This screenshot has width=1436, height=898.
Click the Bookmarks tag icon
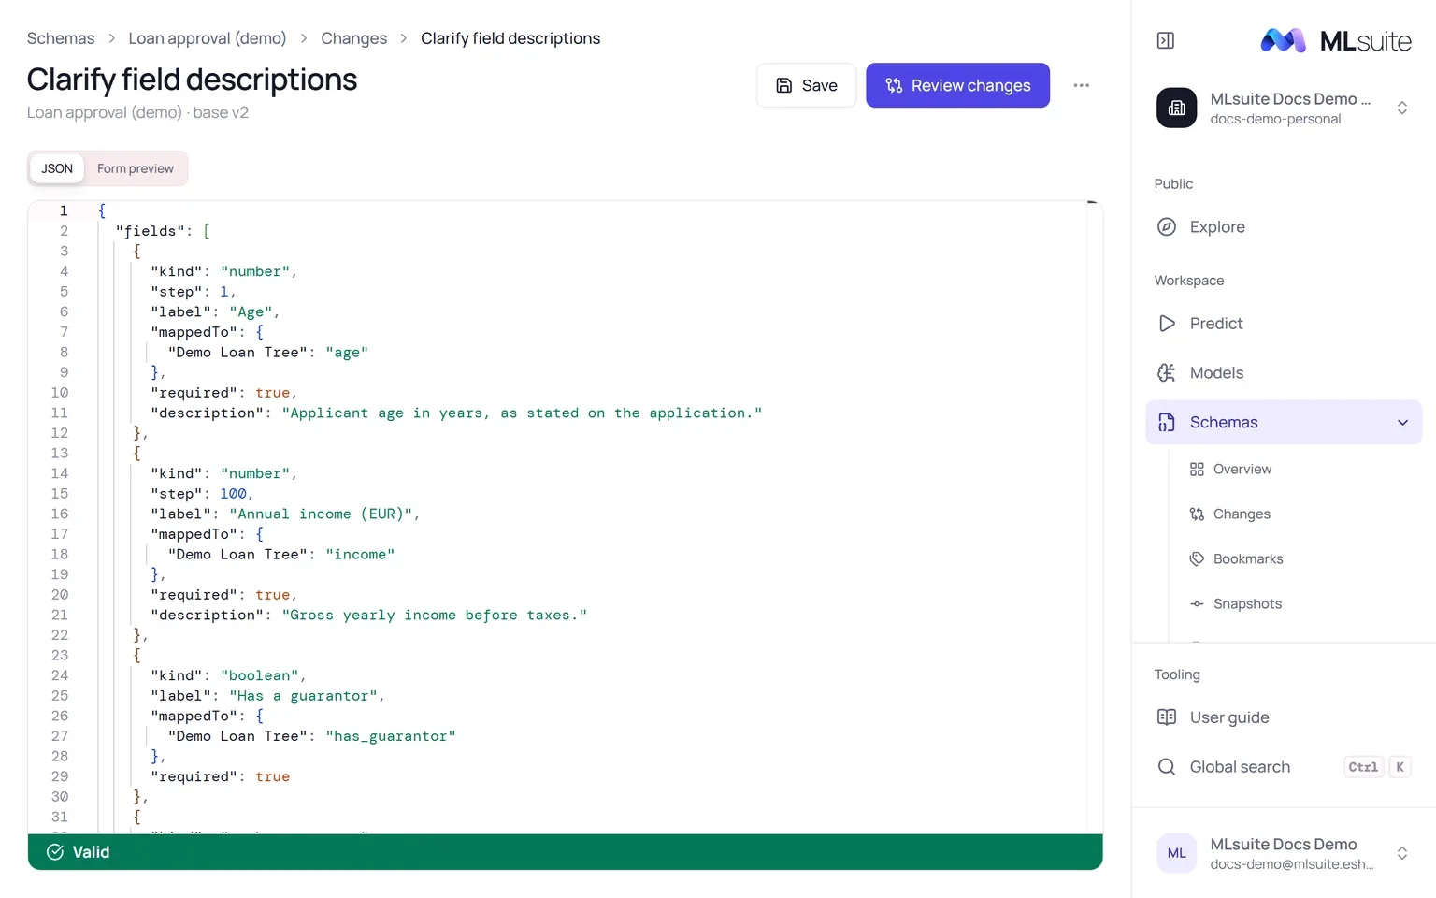coord(1197,558)
